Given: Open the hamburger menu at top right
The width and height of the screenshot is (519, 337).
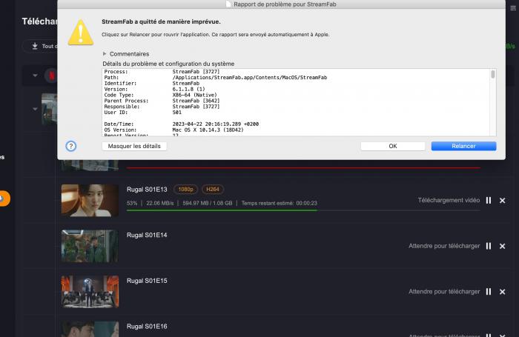Looking at the screenshot, I should point(513,8).
